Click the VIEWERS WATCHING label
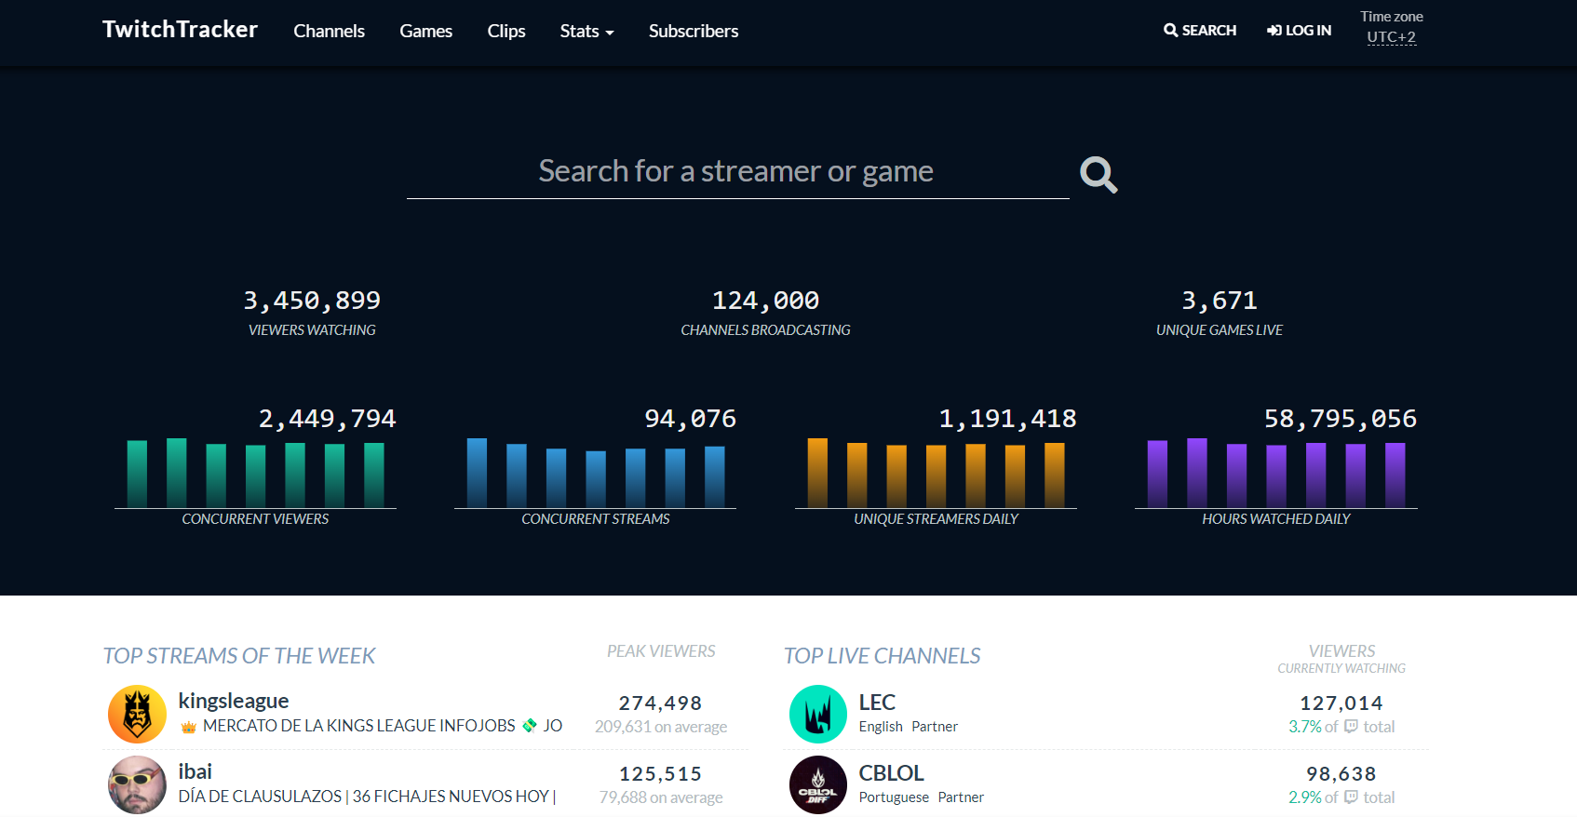1577x817 pixels. pos(312,330)
